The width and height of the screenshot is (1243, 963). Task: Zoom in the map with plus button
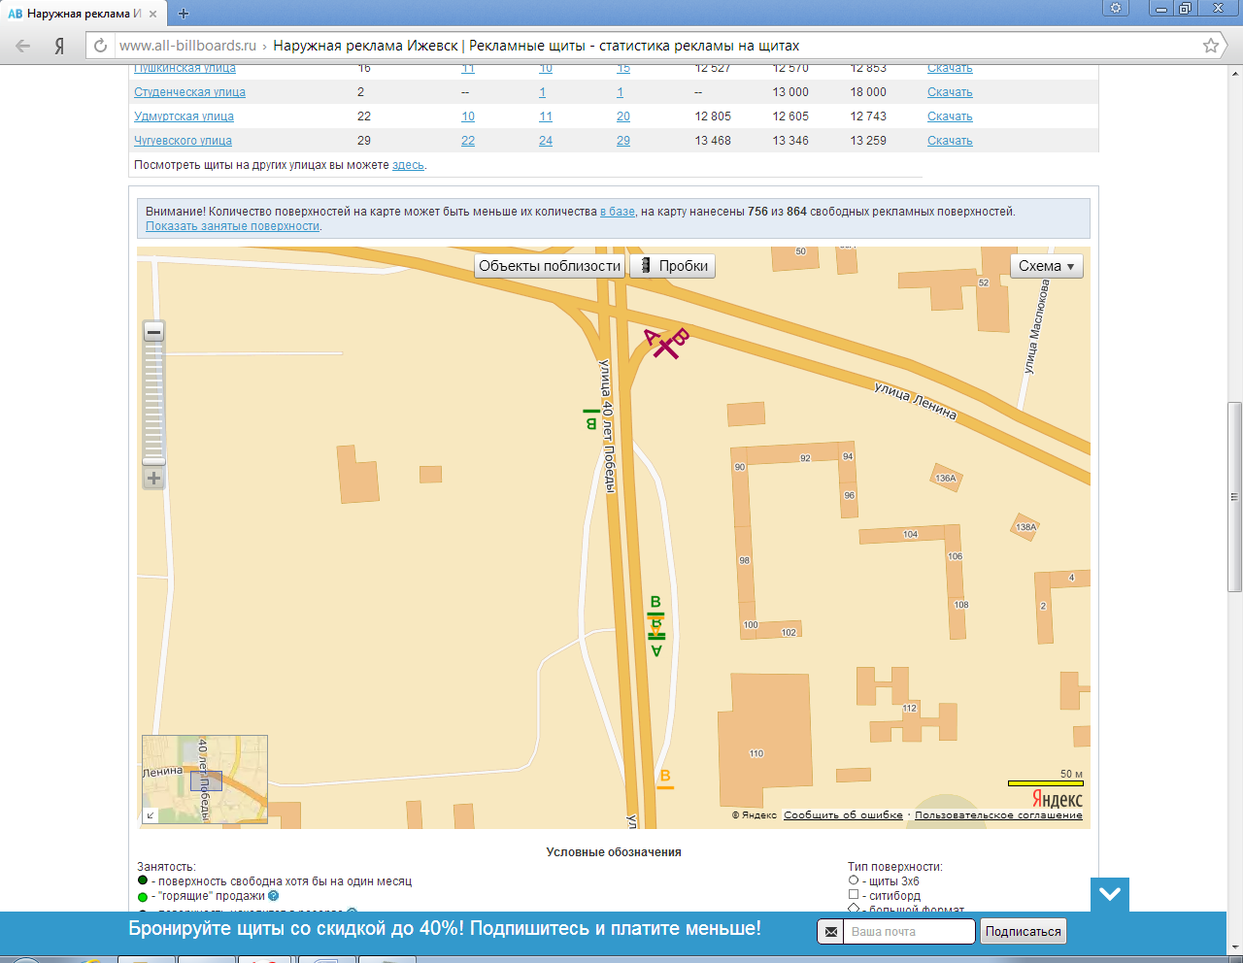coord(153,478)
